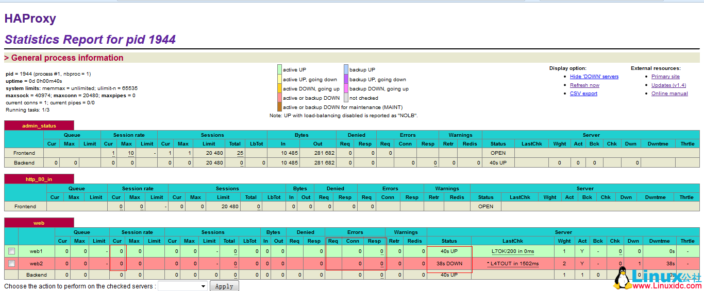Click admin_status Backend row label
This screenshot has height=291, width=704.
point(24,163)
